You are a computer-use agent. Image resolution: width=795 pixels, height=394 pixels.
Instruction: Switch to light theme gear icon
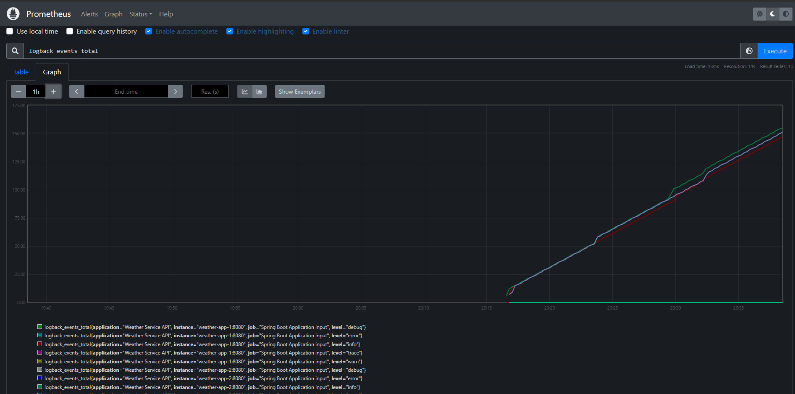pyautogui.click(x=759, y=14)
